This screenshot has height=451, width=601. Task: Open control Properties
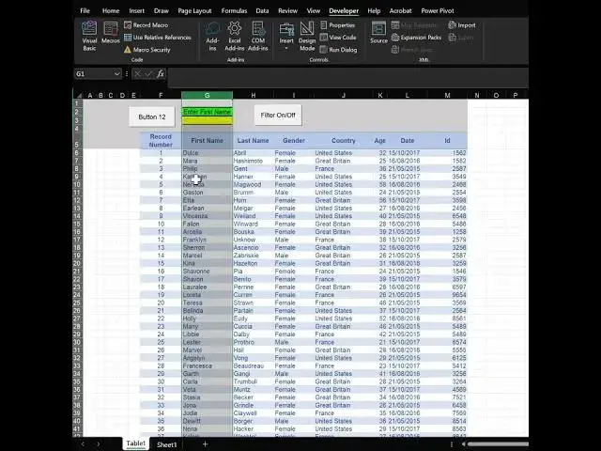pos(338,25)
